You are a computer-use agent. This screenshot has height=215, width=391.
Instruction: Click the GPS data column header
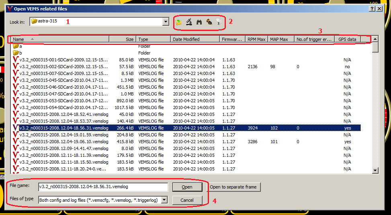[347, 39]
